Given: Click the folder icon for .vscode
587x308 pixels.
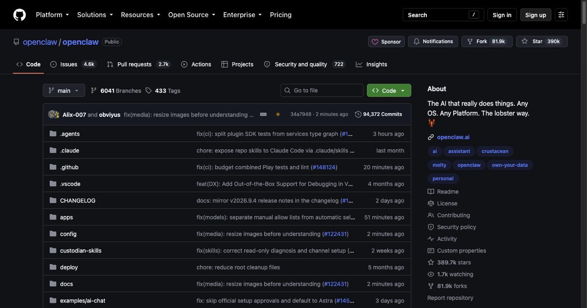Looking at the screenshot, I should click(x=53, y=184).
